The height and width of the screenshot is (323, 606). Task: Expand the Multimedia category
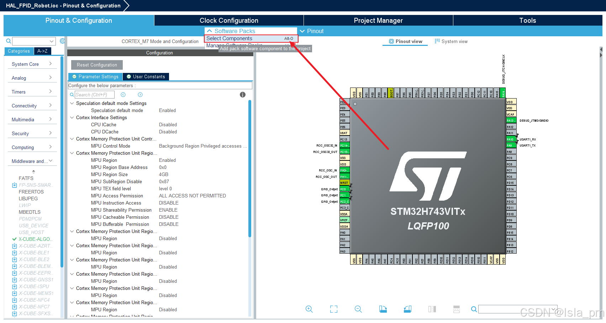tap(32, 120)
